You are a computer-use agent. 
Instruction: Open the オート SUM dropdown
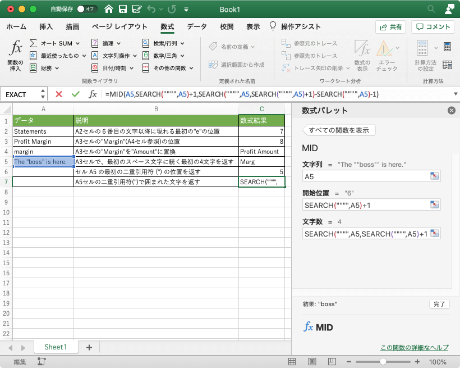[55, 43]
